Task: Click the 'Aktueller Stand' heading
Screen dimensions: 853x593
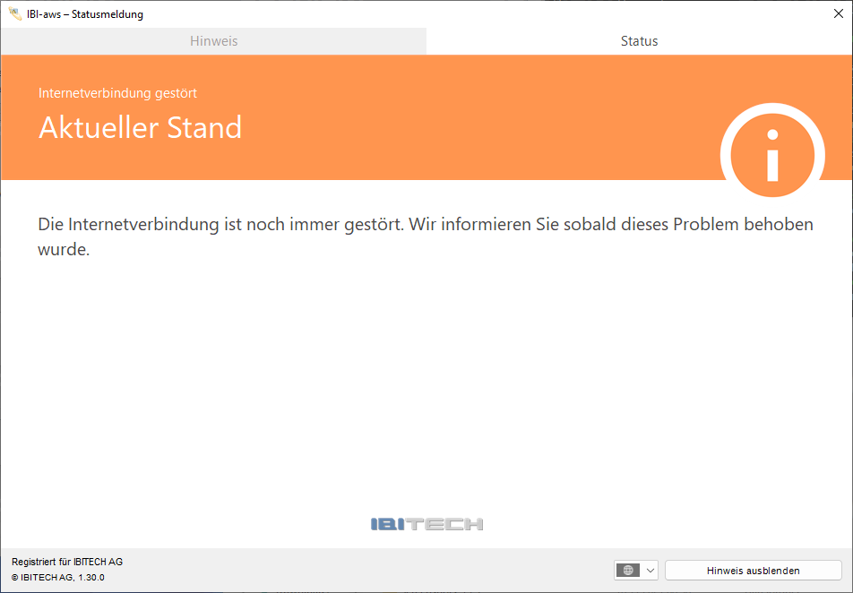Action: tap(140, 128)
